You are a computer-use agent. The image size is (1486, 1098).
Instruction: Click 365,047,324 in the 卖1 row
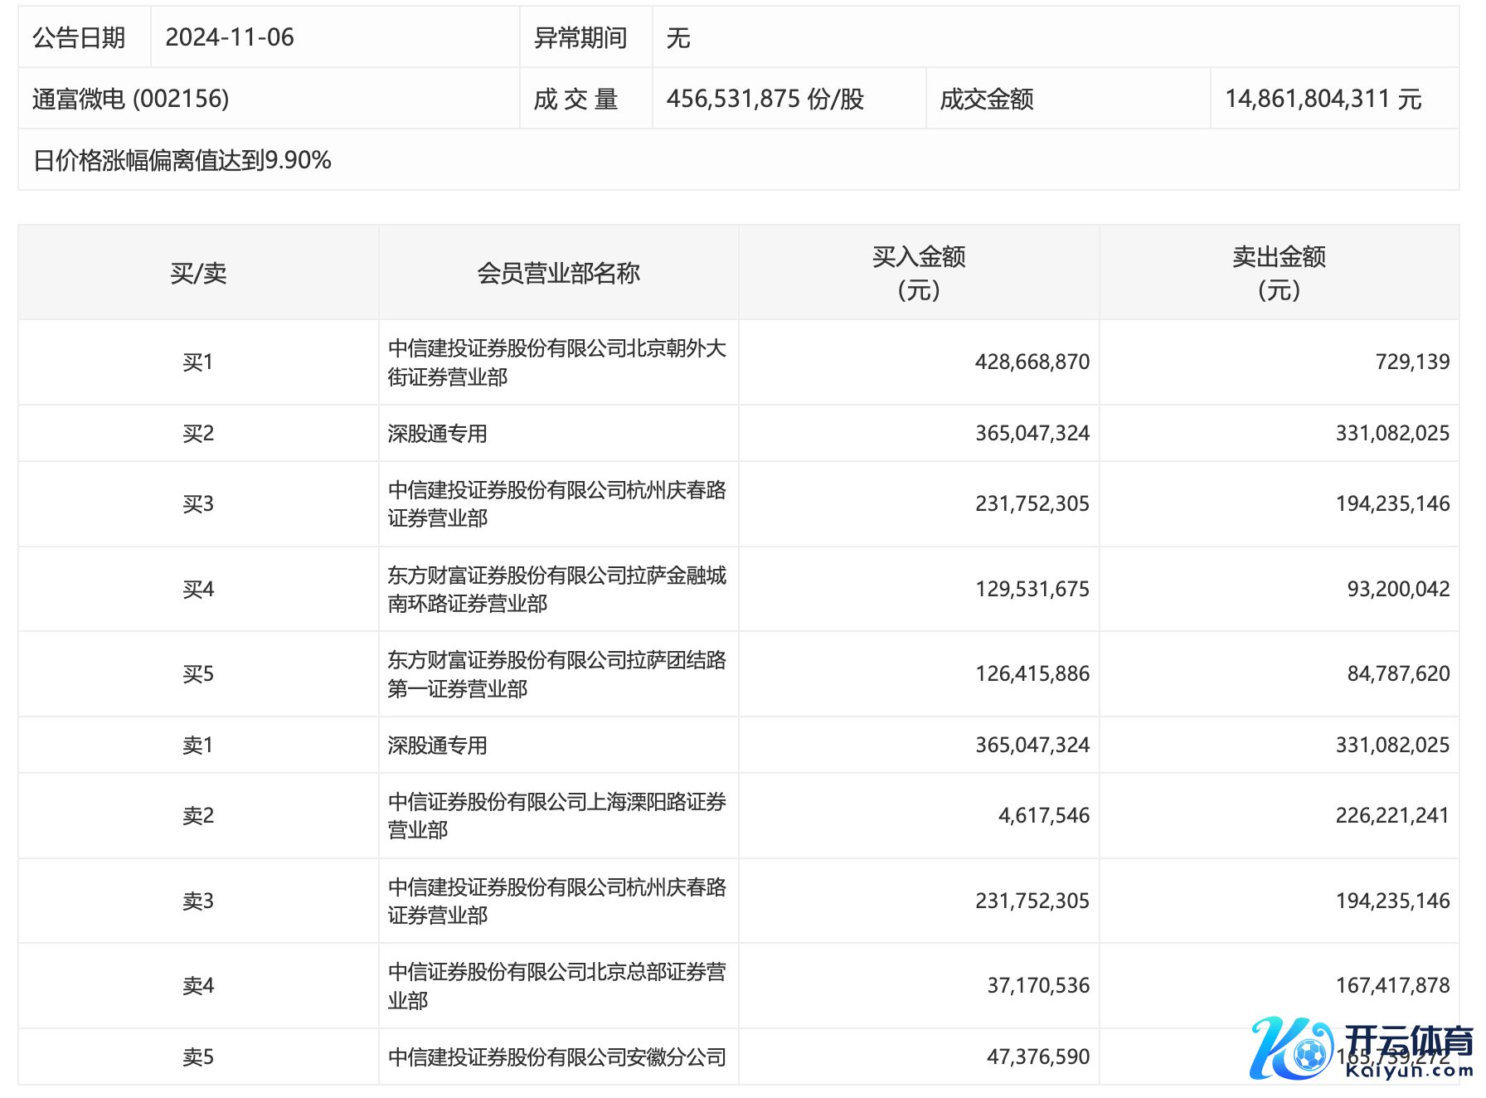click(x=1032, y=746)
